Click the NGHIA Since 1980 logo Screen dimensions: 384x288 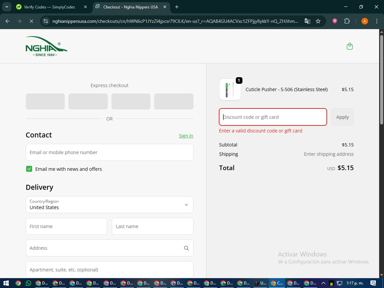pyautogui.click(x=46, y=46)
